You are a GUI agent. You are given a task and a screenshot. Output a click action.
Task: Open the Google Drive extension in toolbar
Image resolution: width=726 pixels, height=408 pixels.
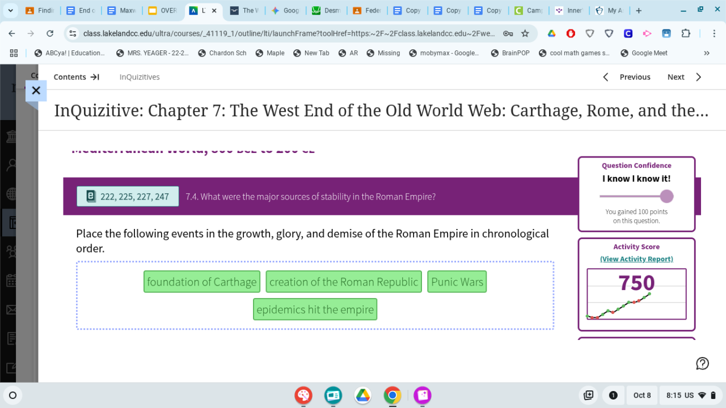(x=551, y=33)
